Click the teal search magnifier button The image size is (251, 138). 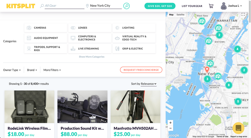coord(127,6)
